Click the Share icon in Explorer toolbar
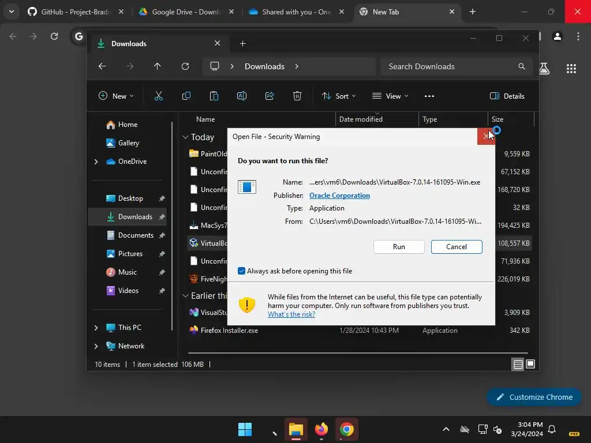591x443 pixels. 270,96
